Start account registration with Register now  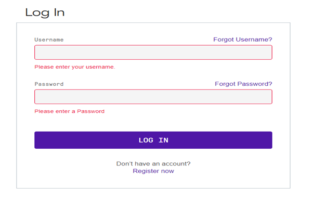153,171
